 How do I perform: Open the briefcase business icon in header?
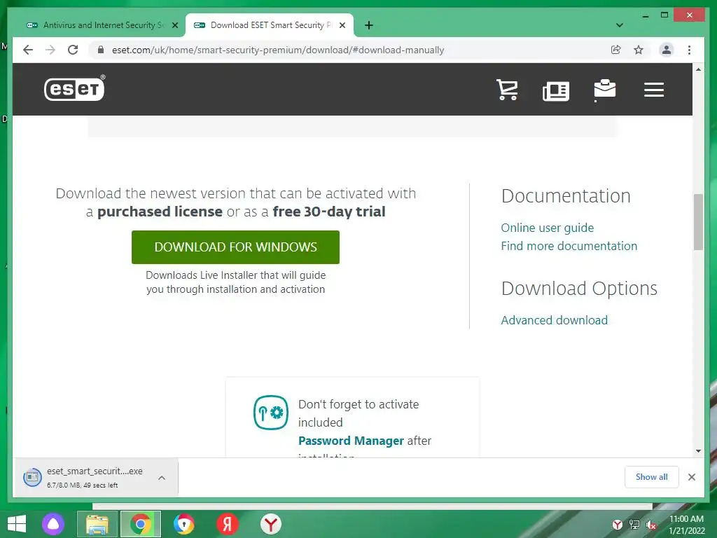604,90
